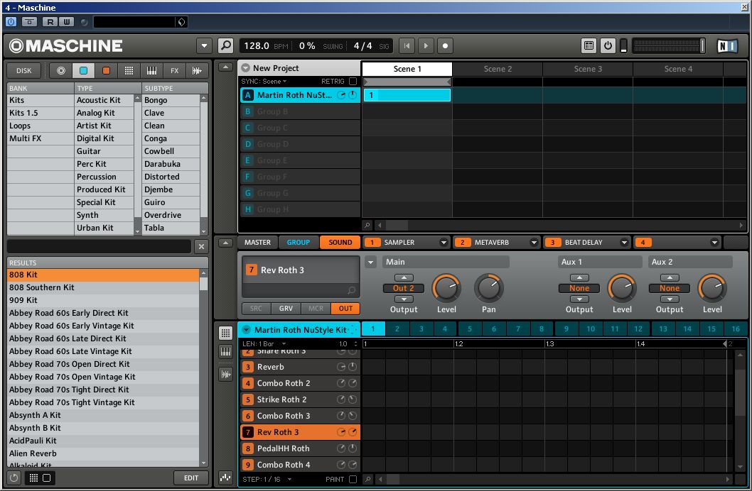This screenshot has width=752, height=491.
Task: Click the search magnifier in Rev Roth 3 box
Action: (x=352, y=290)
